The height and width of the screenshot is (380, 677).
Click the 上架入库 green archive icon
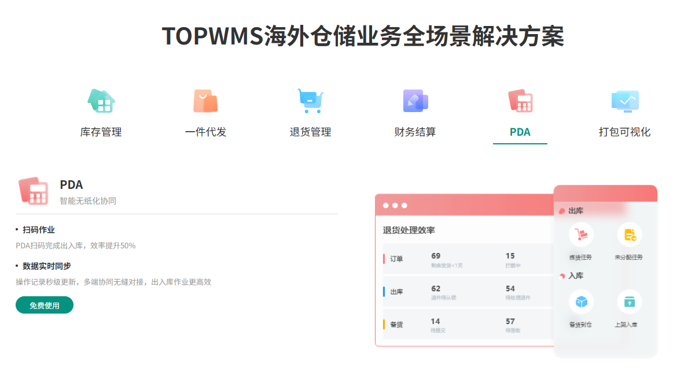coord(629,301)
